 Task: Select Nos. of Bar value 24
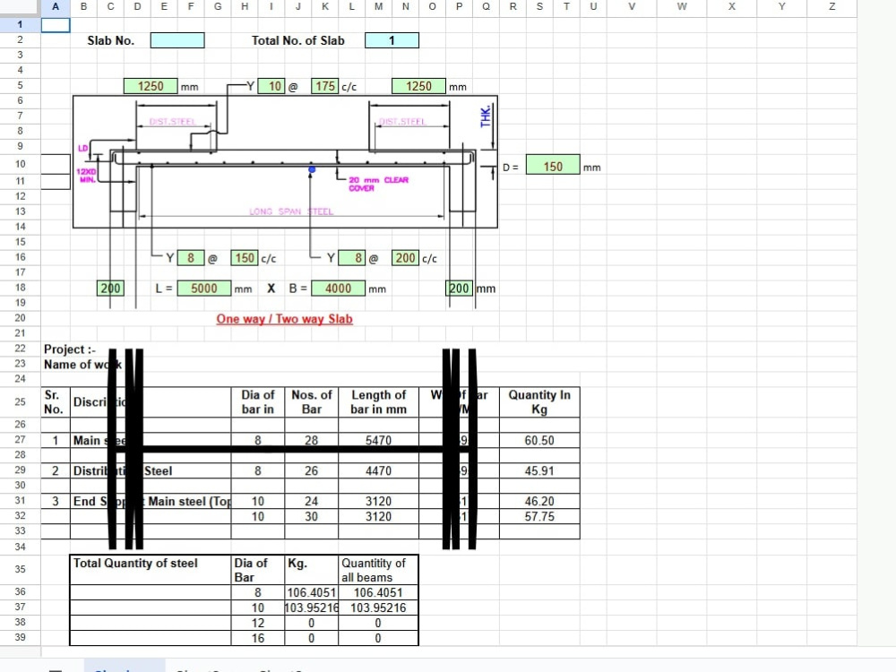click(x=312, y=501)
